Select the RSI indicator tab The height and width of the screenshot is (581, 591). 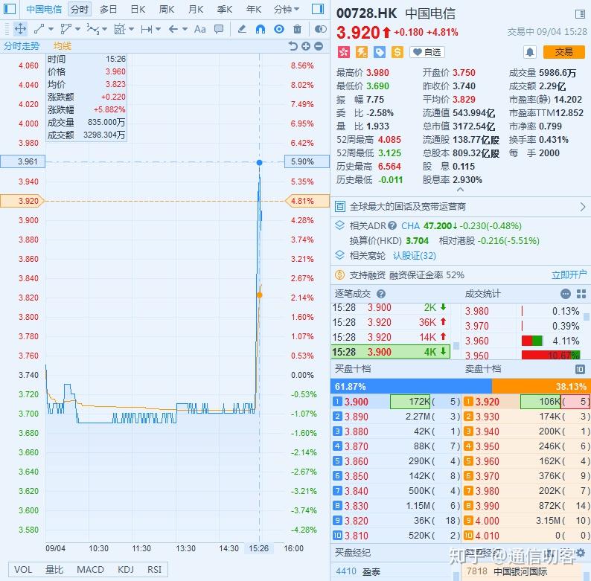point(155,569)
